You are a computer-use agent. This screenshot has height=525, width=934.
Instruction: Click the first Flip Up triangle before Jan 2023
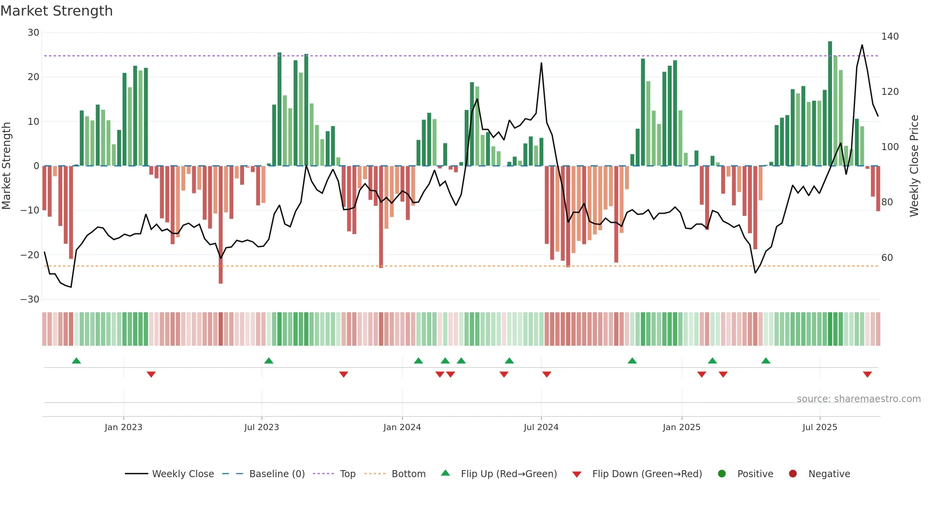coord(76,361)
